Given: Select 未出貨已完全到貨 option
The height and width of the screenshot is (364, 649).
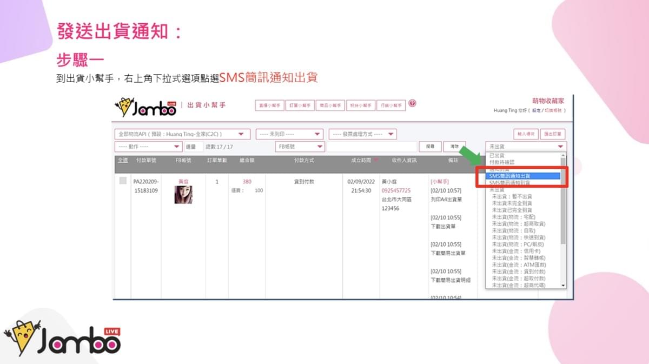Looking at the screenshot, I should pos(522,210).
